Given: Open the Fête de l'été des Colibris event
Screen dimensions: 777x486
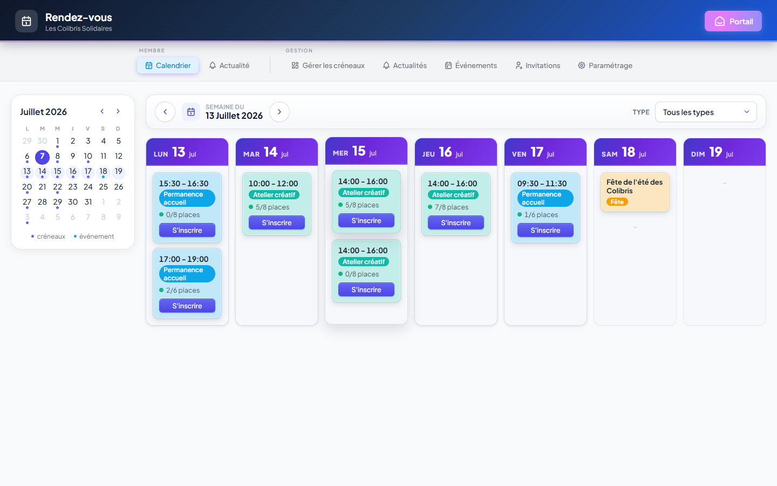Looking at the screenshot, I should 635,192.
